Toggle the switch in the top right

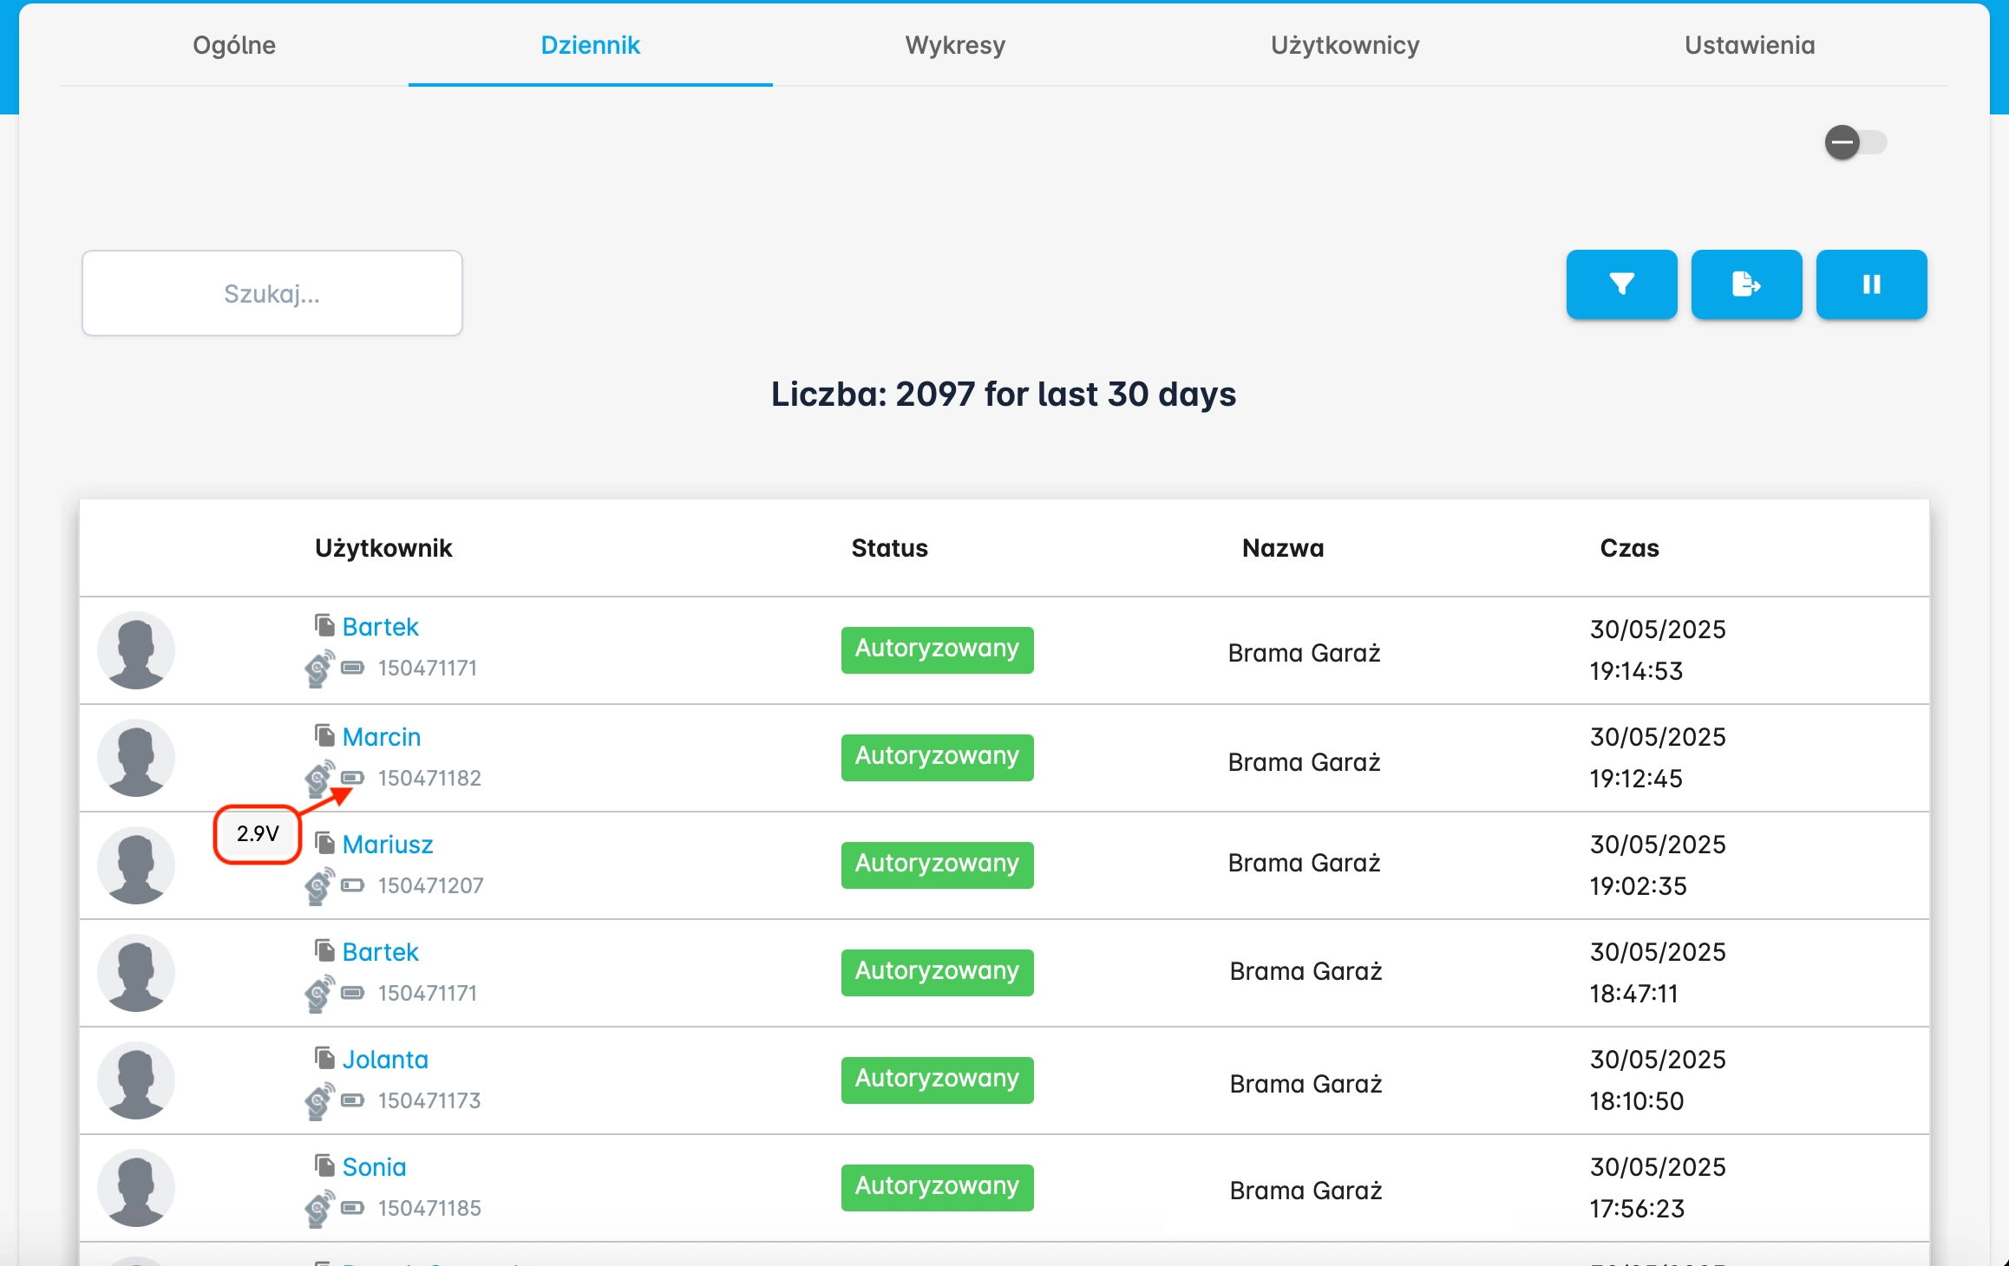[x=1855, y=143]
